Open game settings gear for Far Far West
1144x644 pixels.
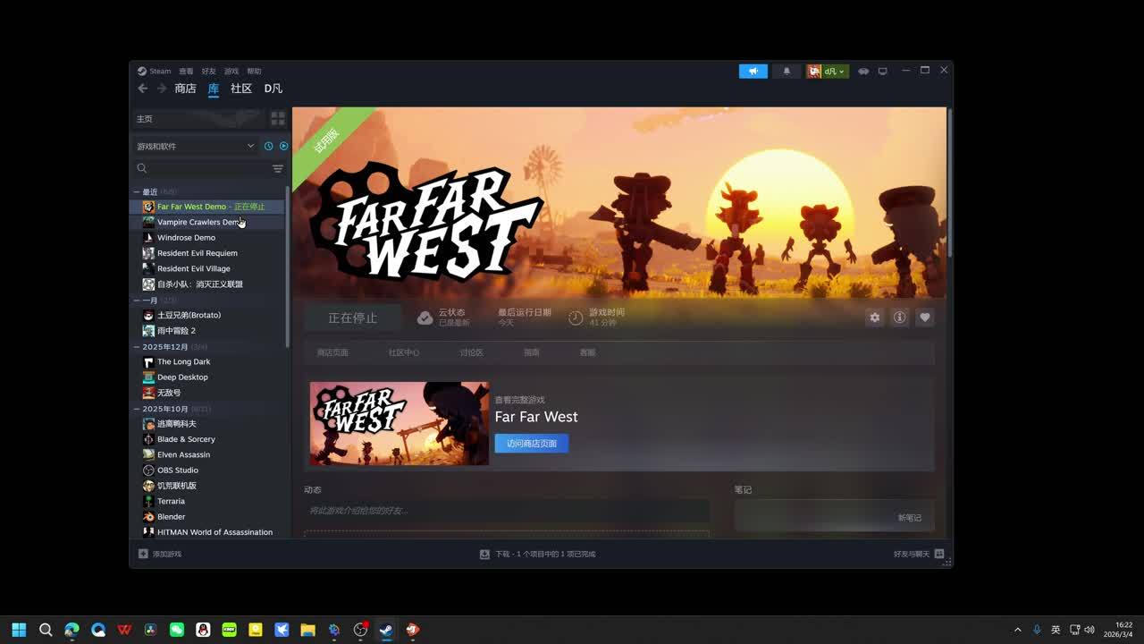point(874,318)
